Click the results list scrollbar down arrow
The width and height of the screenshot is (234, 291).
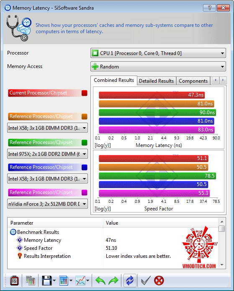click(222, 265)
